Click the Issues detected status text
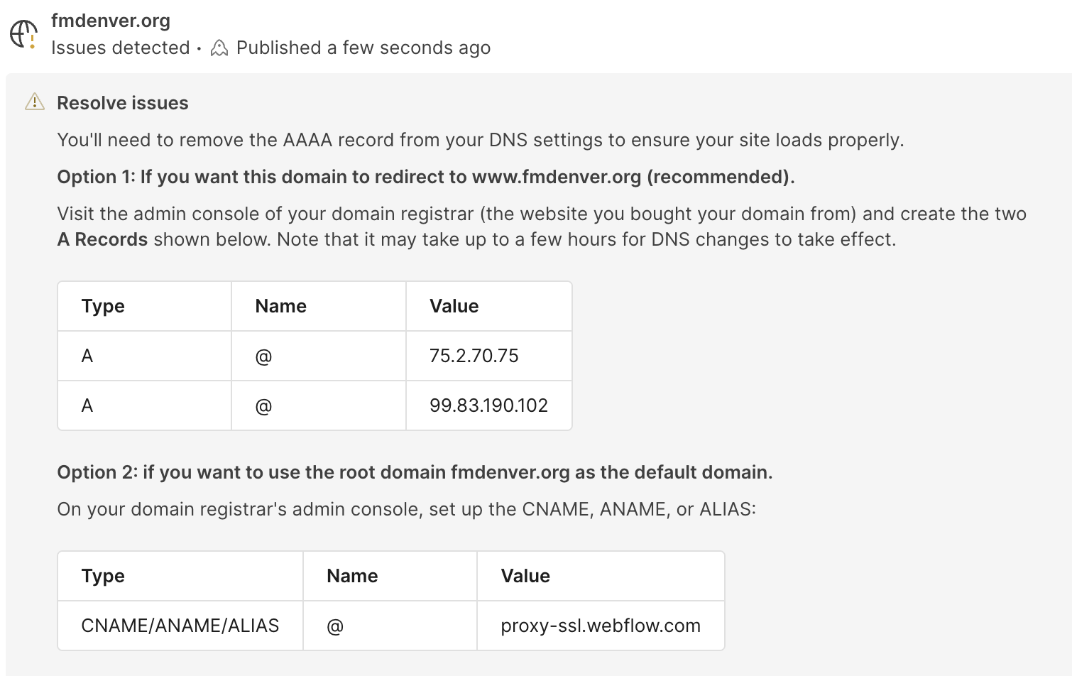This screenshot has height=676, width=1072. tap(121, 48)
